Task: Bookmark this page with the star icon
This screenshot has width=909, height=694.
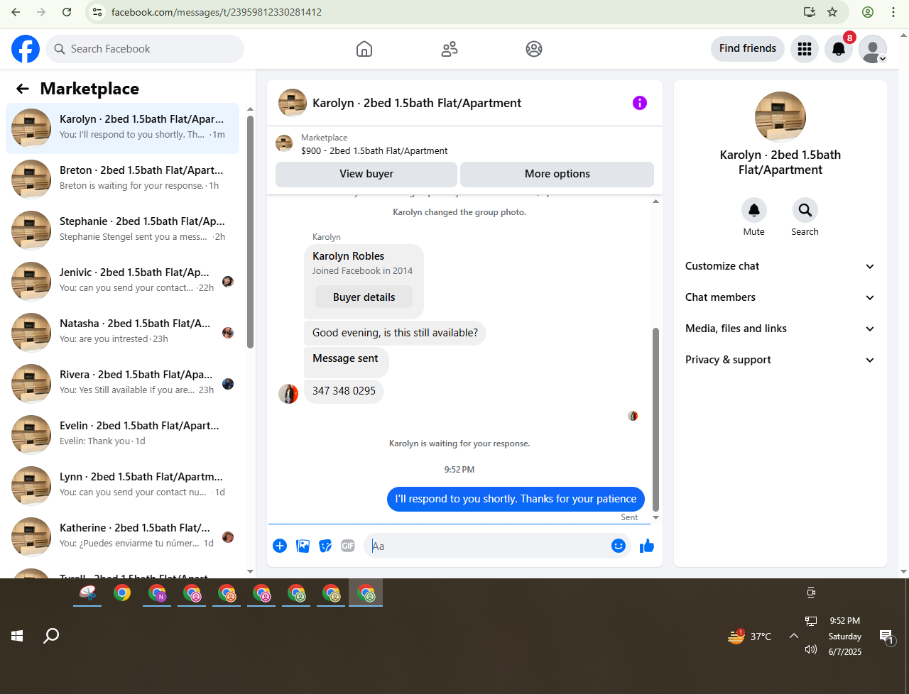Action: (x=832, y=12)
